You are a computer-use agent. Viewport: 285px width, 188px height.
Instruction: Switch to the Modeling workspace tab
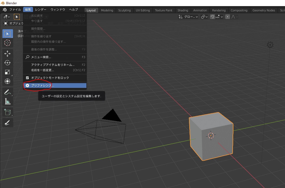click(x=107, y=10)
